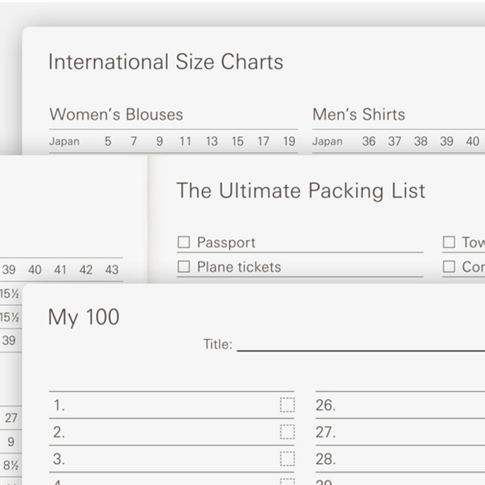
Task: Select size 15 in Women's Blouses
Action: pos(238,142)
